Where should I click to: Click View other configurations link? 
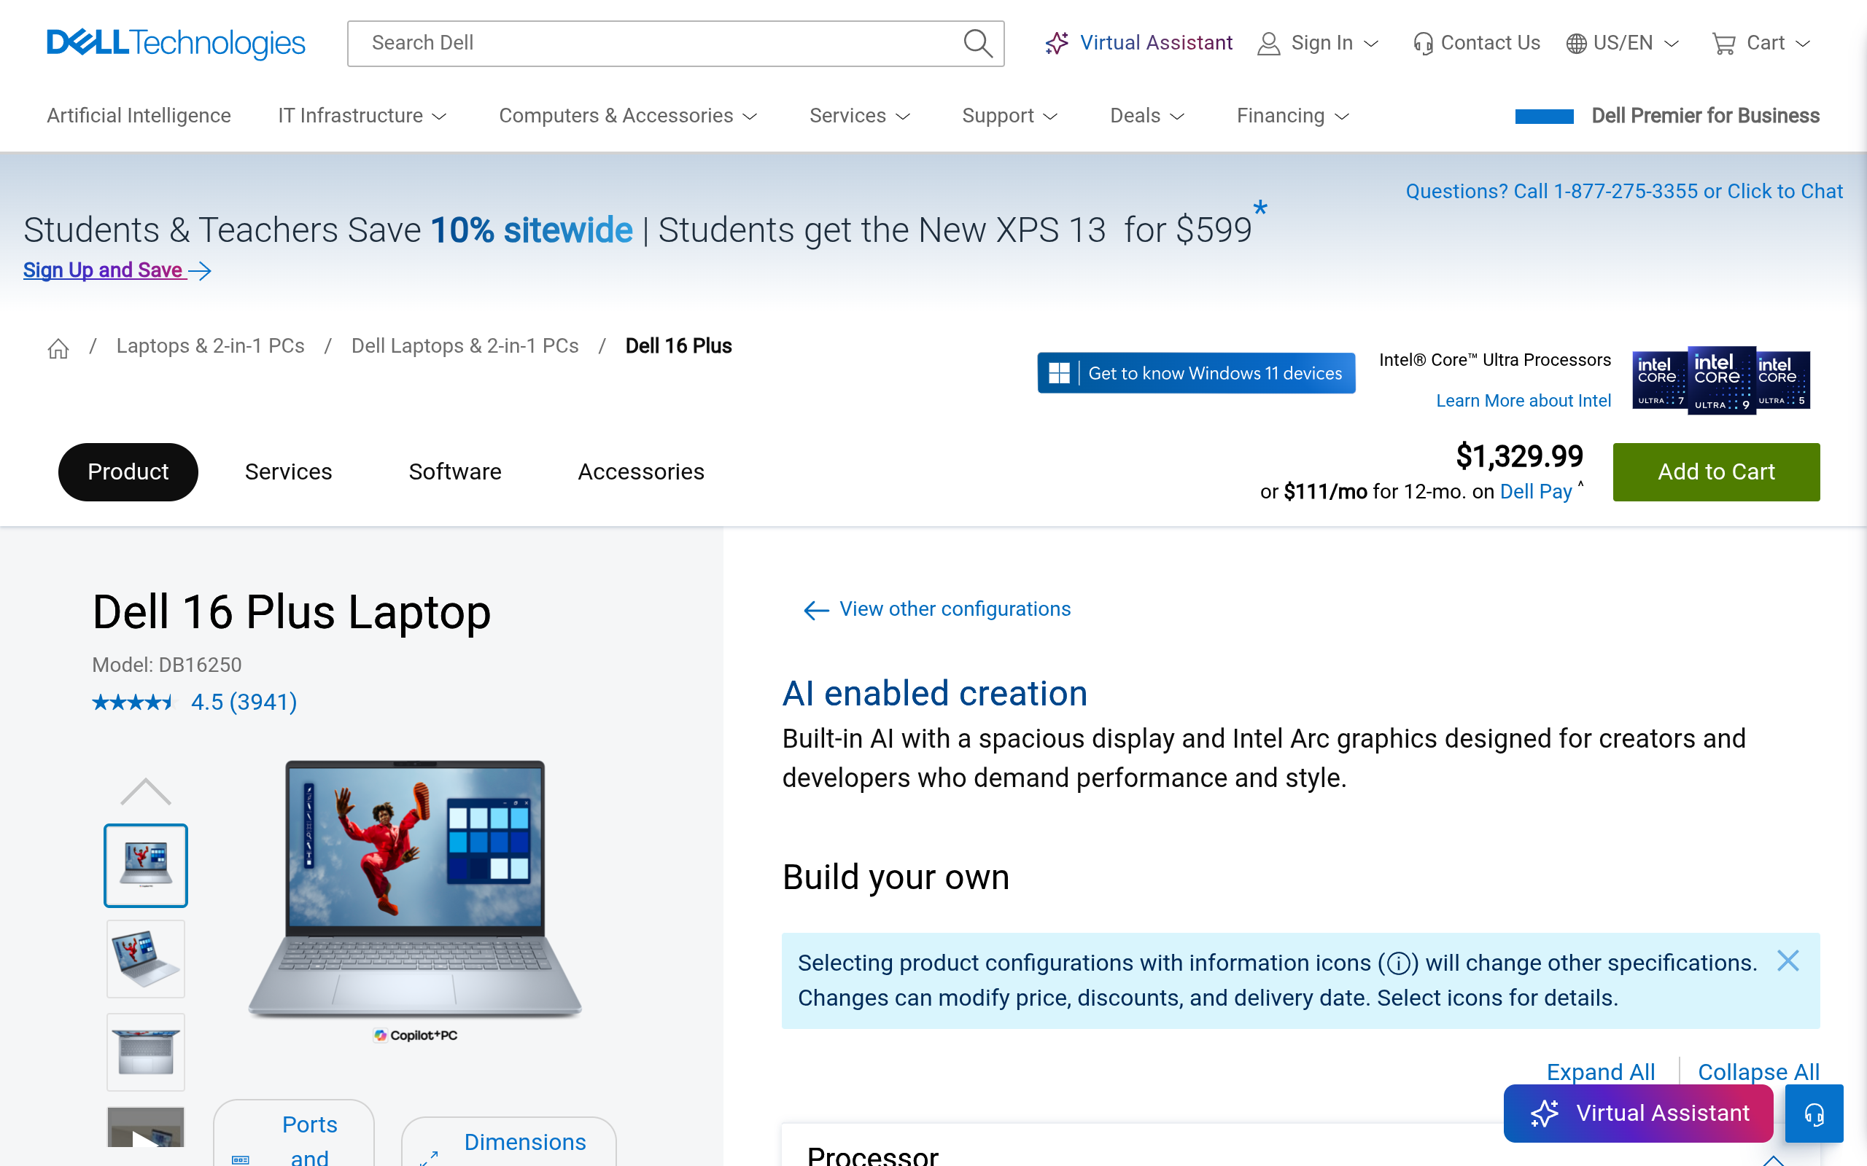point(955,609)
